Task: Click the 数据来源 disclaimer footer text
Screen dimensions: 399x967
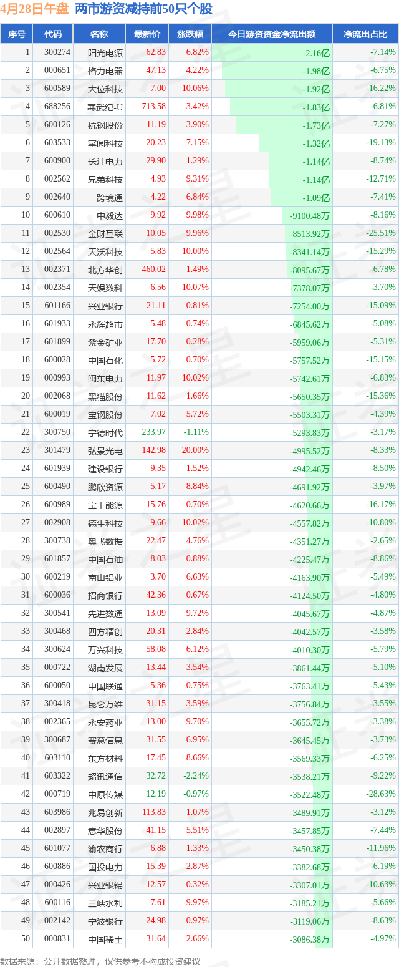Action: coord(100,961)
